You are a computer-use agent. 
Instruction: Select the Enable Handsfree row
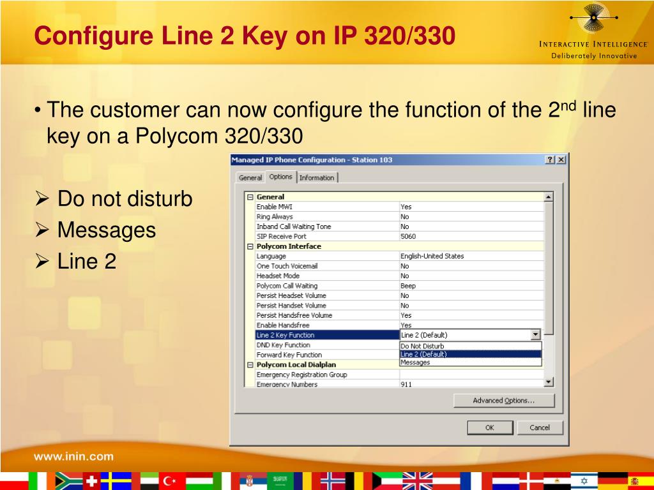[x=400, y=325]
